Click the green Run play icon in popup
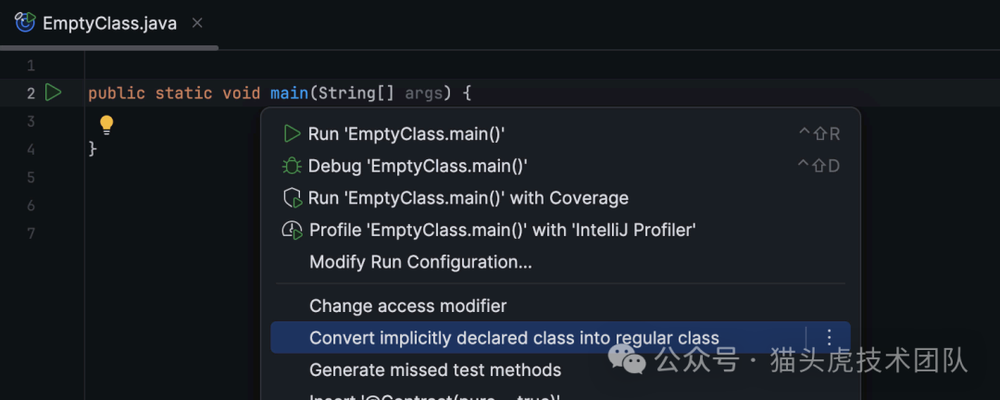 click(x=292, y=134)
